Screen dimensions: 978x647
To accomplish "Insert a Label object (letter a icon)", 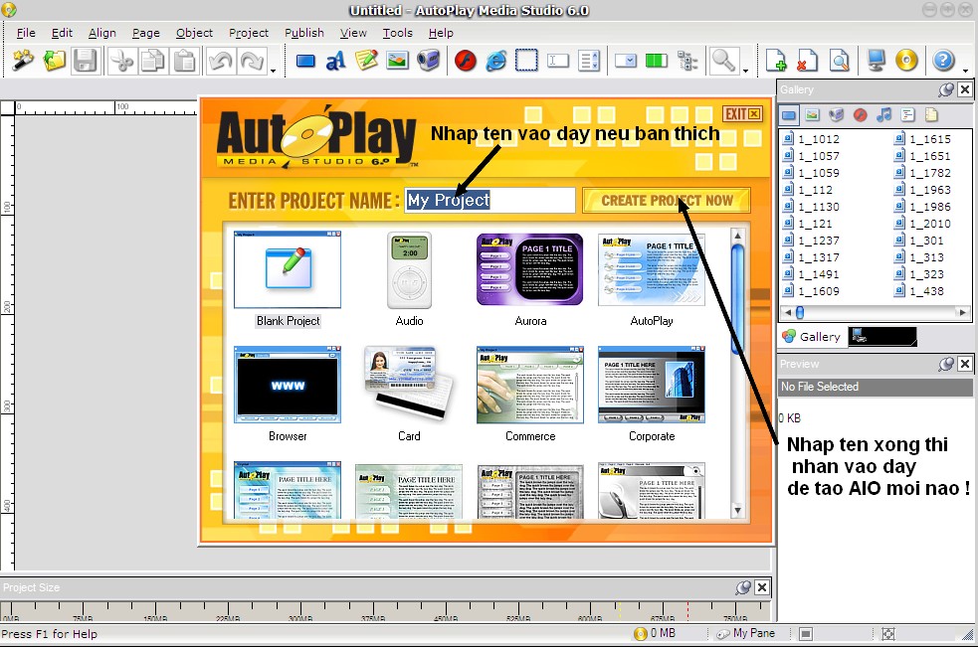I will coord(335,61).
